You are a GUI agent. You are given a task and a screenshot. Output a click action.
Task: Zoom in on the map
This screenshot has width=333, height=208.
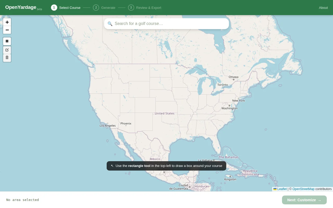[7, 22]
